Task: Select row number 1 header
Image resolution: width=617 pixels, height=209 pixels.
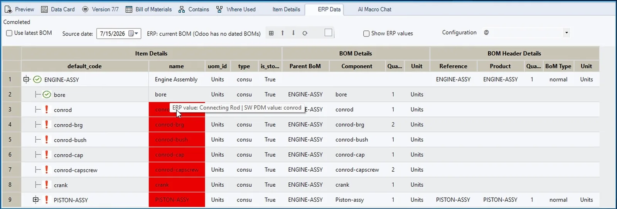Action: point(12,79)
